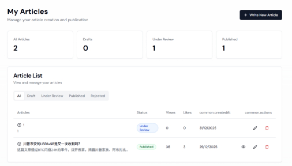Switch to the Rejected tab

(98, 96)
